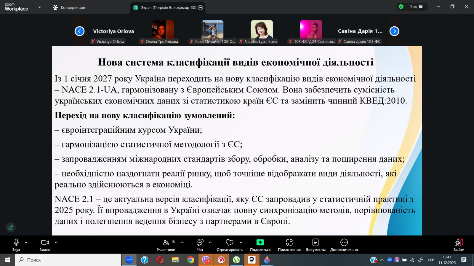Click the green encryption shield icon
This screenshot has height=266, width=474.
click(401, 7)
